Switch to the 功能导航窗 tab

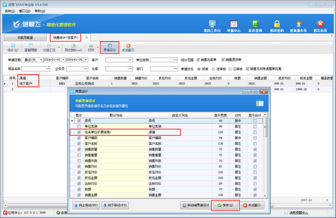[x=25, y=38]
